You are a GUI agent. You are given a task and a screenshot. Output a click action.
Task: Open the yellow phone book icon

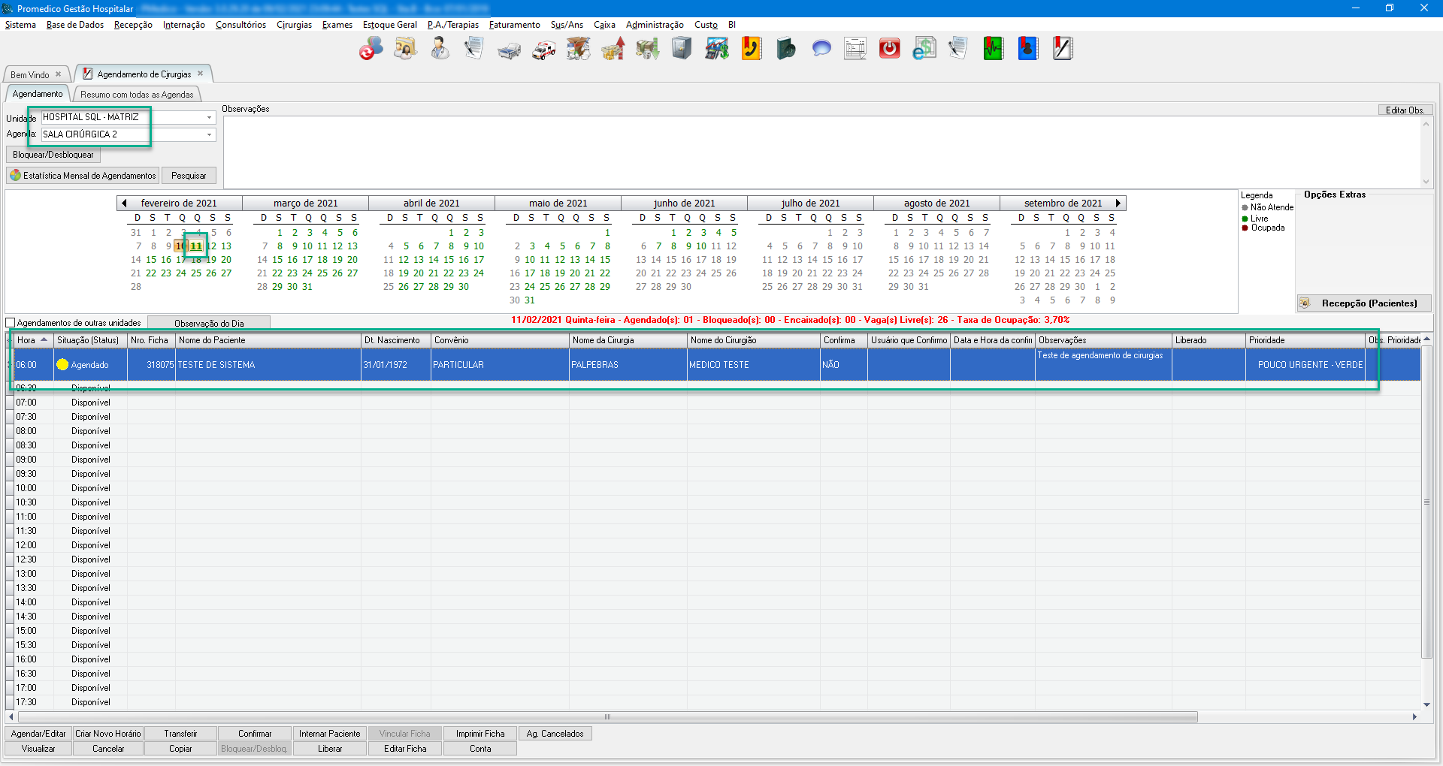[x=752, y=50]
